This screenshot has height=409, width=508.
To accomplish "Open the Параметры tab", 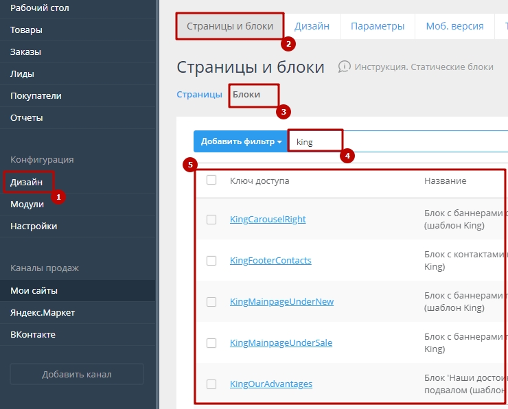I will click(377, 26).
